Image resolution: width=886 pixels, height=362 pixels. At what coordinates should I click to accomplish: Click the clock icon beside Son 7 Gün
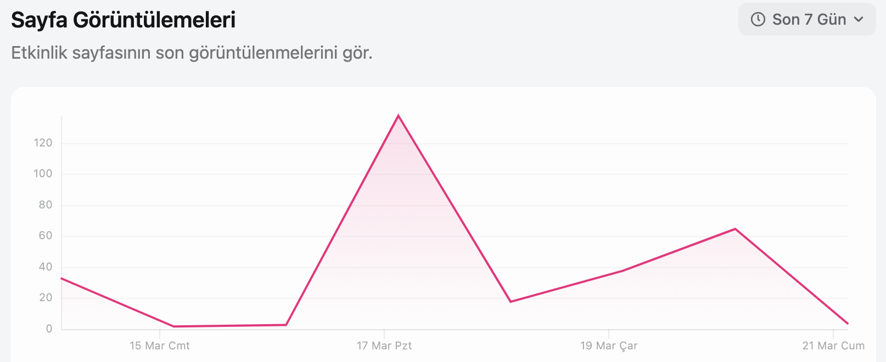coord(758,20)
